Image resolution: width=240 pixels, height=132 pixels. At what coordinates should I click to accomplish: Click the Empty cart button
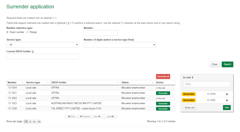[190, 108]
